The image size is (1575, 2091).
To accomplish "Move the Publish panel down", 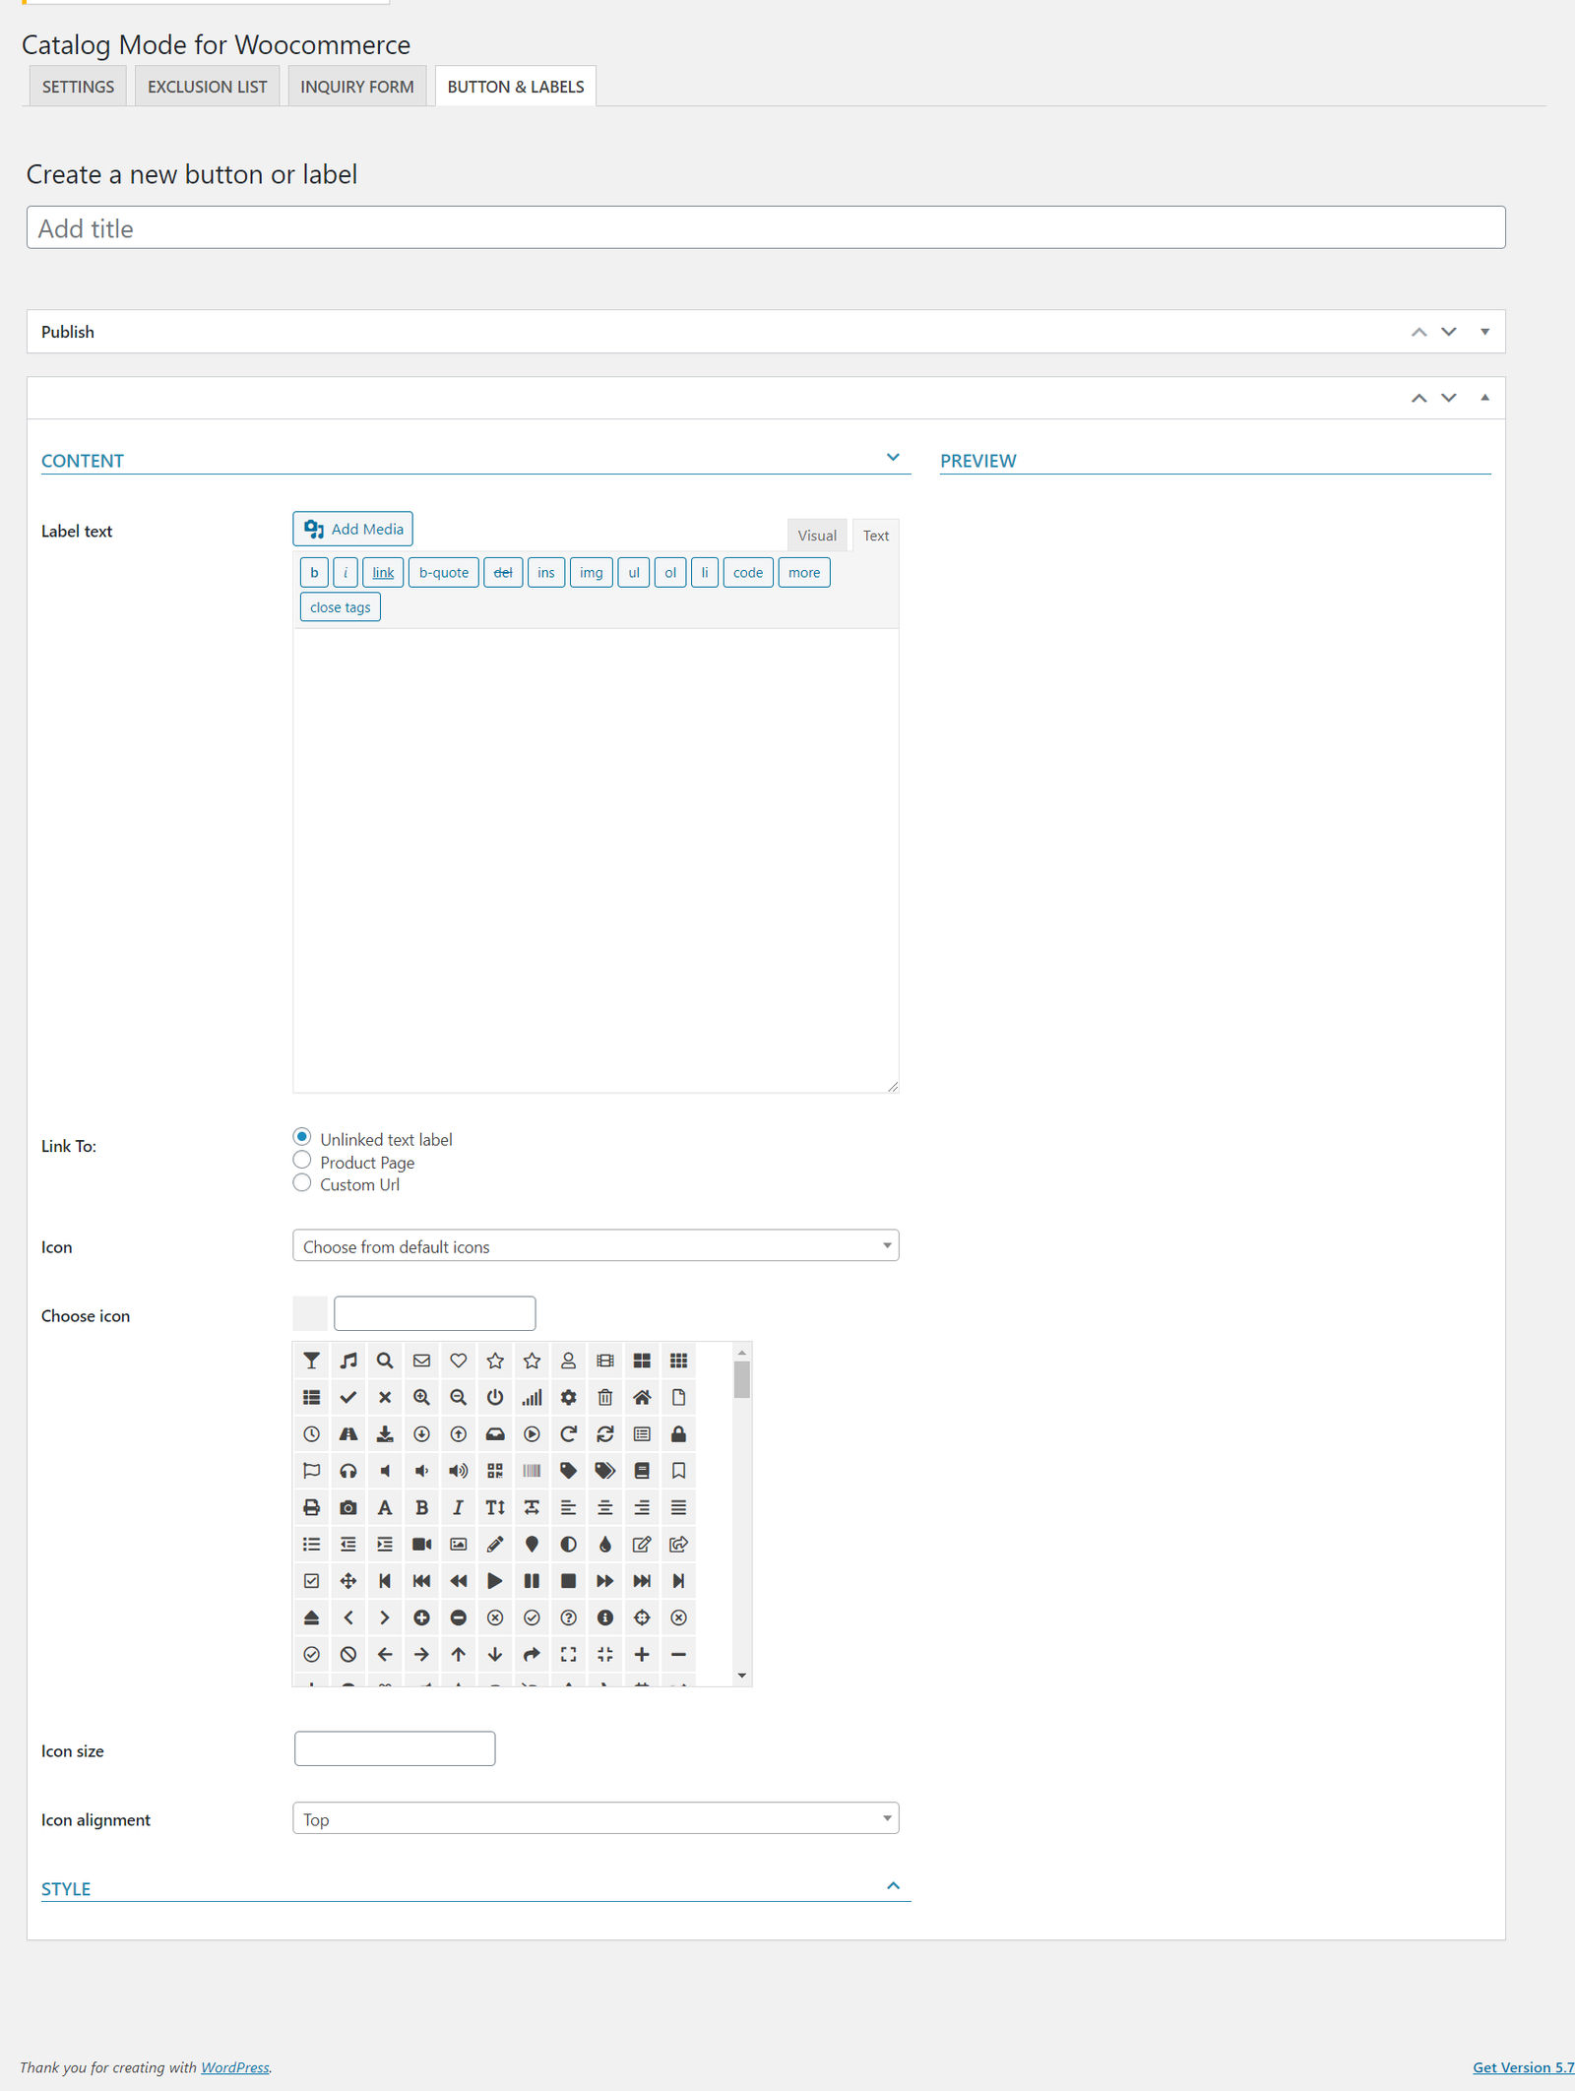I will (x=1448, y=332).
